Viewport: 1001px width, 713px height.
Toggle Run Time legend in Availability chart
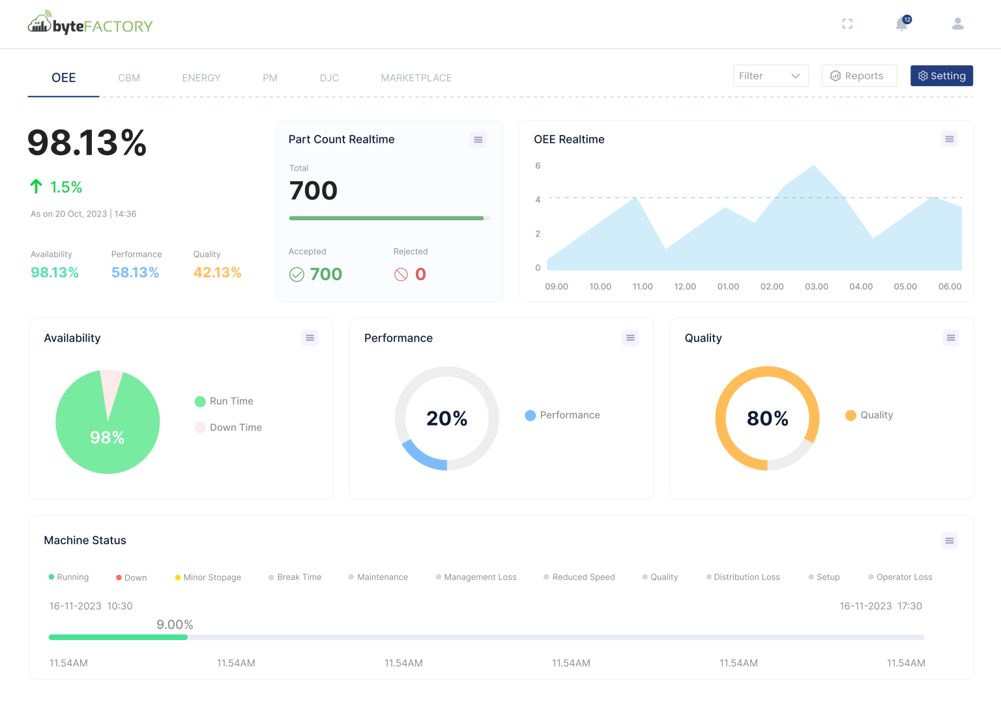[224, 401]
